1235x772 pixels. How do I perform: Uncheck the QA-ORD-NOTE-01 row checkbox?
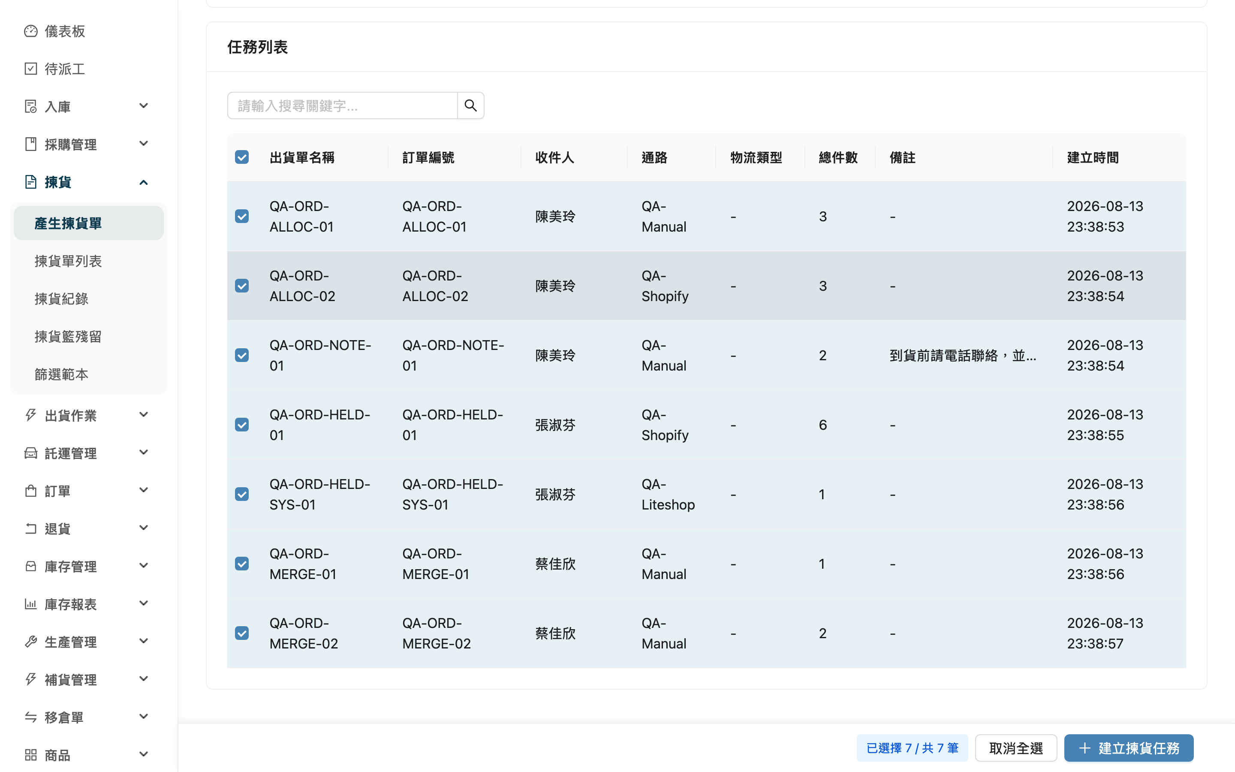242,356
